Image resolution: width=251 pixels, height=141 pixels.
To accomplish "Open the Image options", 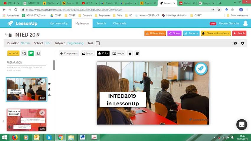I will coord(118,53).
